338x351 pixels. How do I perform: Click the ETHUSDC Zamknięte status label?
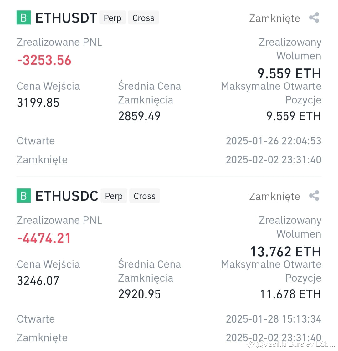tap(274, 197)
